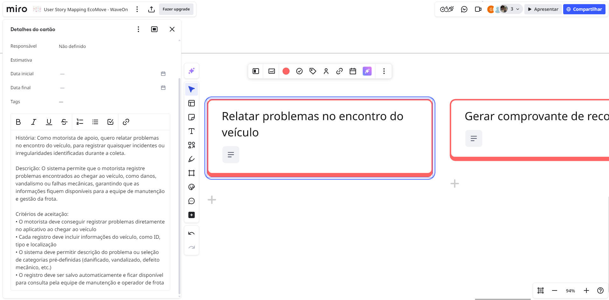Click the undo arrow
The height and width of the screenshot is (300, 609).
pos(192,233)
